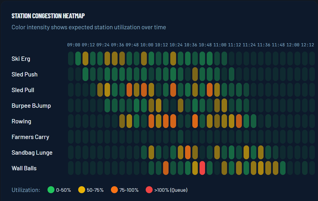Click the 75-100% legend text
Viewport: 318px width, 201px height.
point(129,190)
